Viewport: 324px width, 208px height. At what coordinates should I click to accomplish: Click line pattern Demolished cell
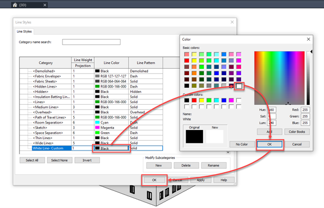(x=146, y=71)
